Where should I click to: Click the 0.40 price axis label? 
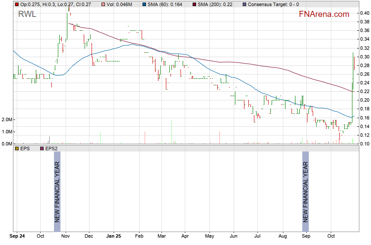click(x=365, y=13)
